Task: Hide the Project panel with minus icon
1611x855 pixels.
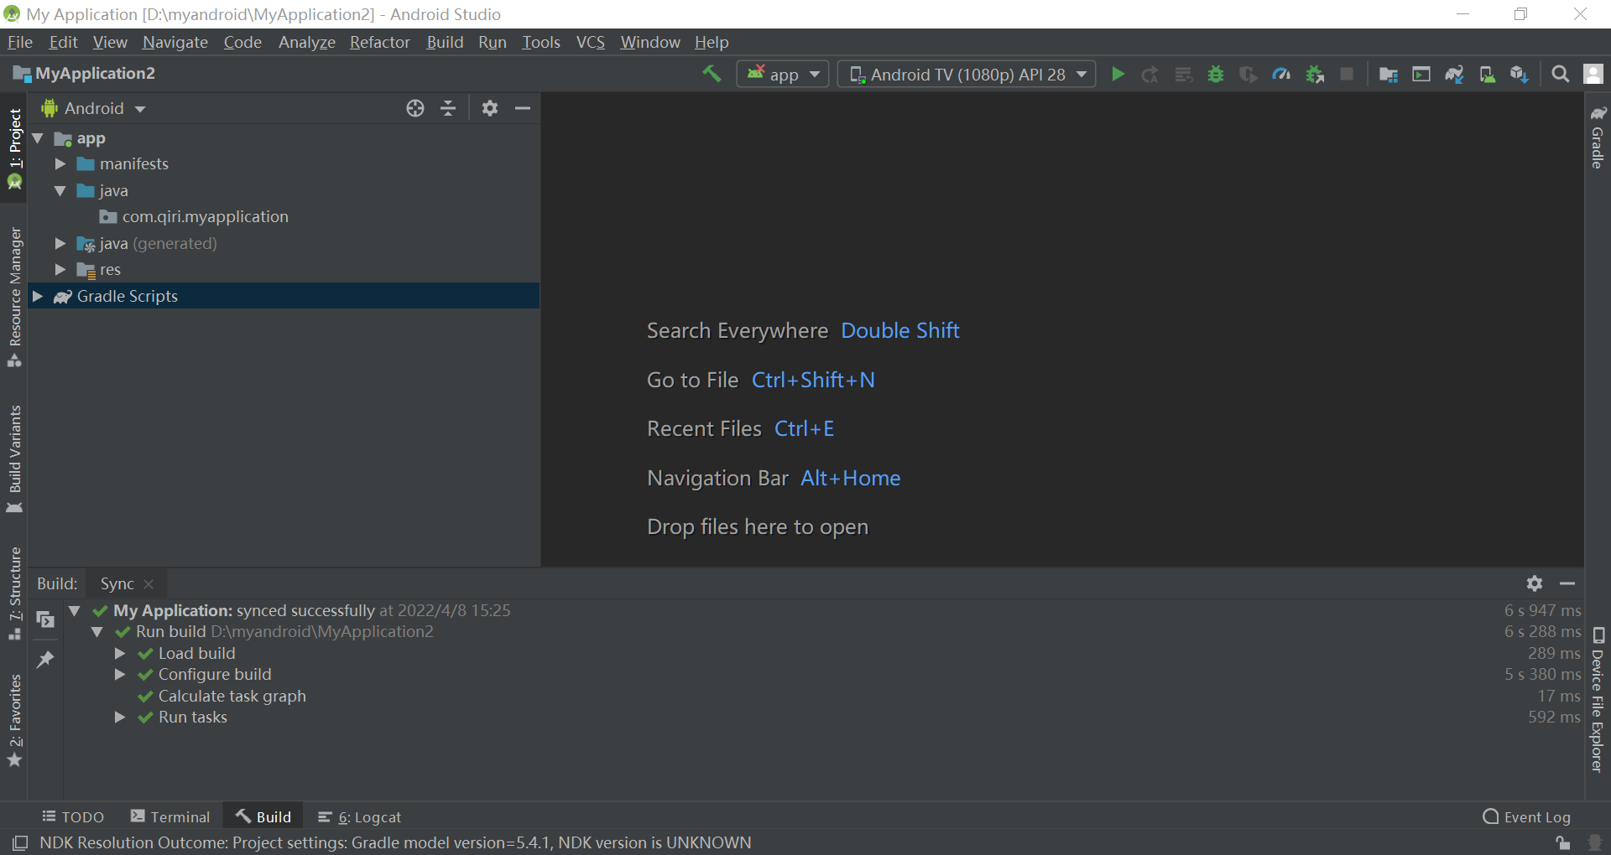Action: tap(523, 108)
